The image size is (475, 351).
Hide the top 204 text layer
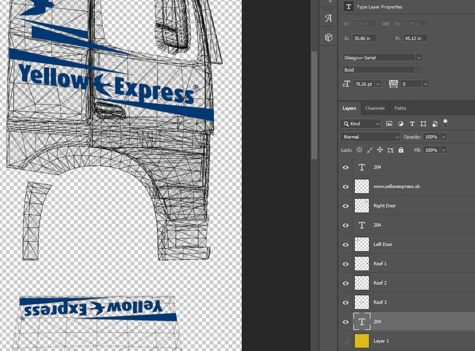tap(345, 167)
